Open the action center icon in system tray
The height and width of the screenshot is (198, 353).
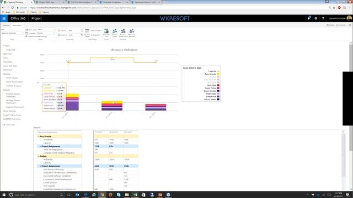pyautogui.click(x=347, y=195)
